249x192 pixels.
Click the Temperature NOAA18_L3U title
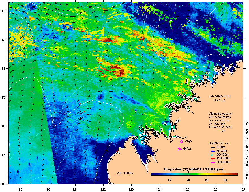pyautogui.click(x=194, y=169)
